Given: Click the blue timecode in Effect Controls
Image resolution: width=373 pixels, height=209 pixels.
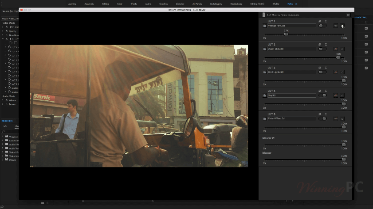Looking at the screenshot, I should [x=7, y=121].
